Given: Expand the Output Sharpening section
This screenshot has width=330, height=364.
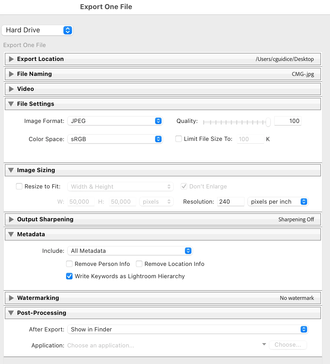Looking at the screenshot, I should click(11, 219).
